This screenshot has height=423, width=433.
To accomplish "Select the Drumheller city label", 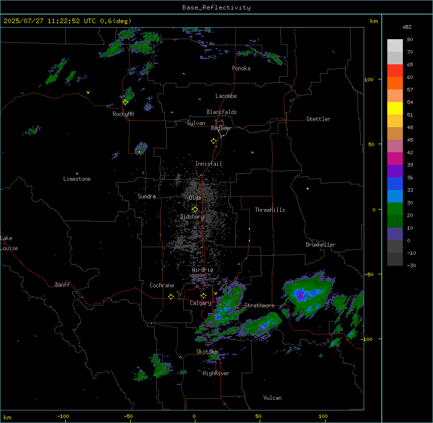I will [320, 245].
